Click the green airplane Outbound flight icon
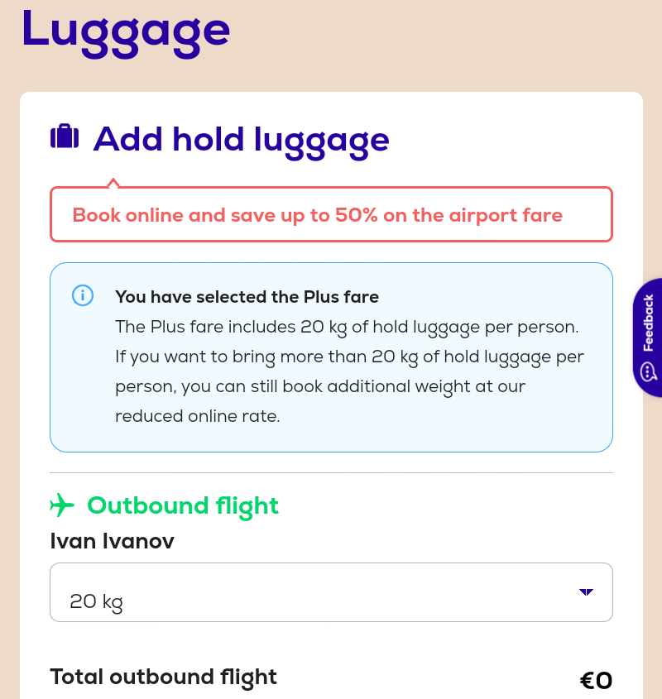 [62, 505]
